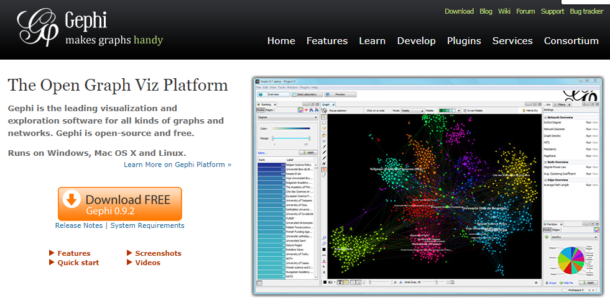Click the red diamond size ranking icon
Image resolution: width=610 pixels, height=303 pixels.
pos(307,110)
